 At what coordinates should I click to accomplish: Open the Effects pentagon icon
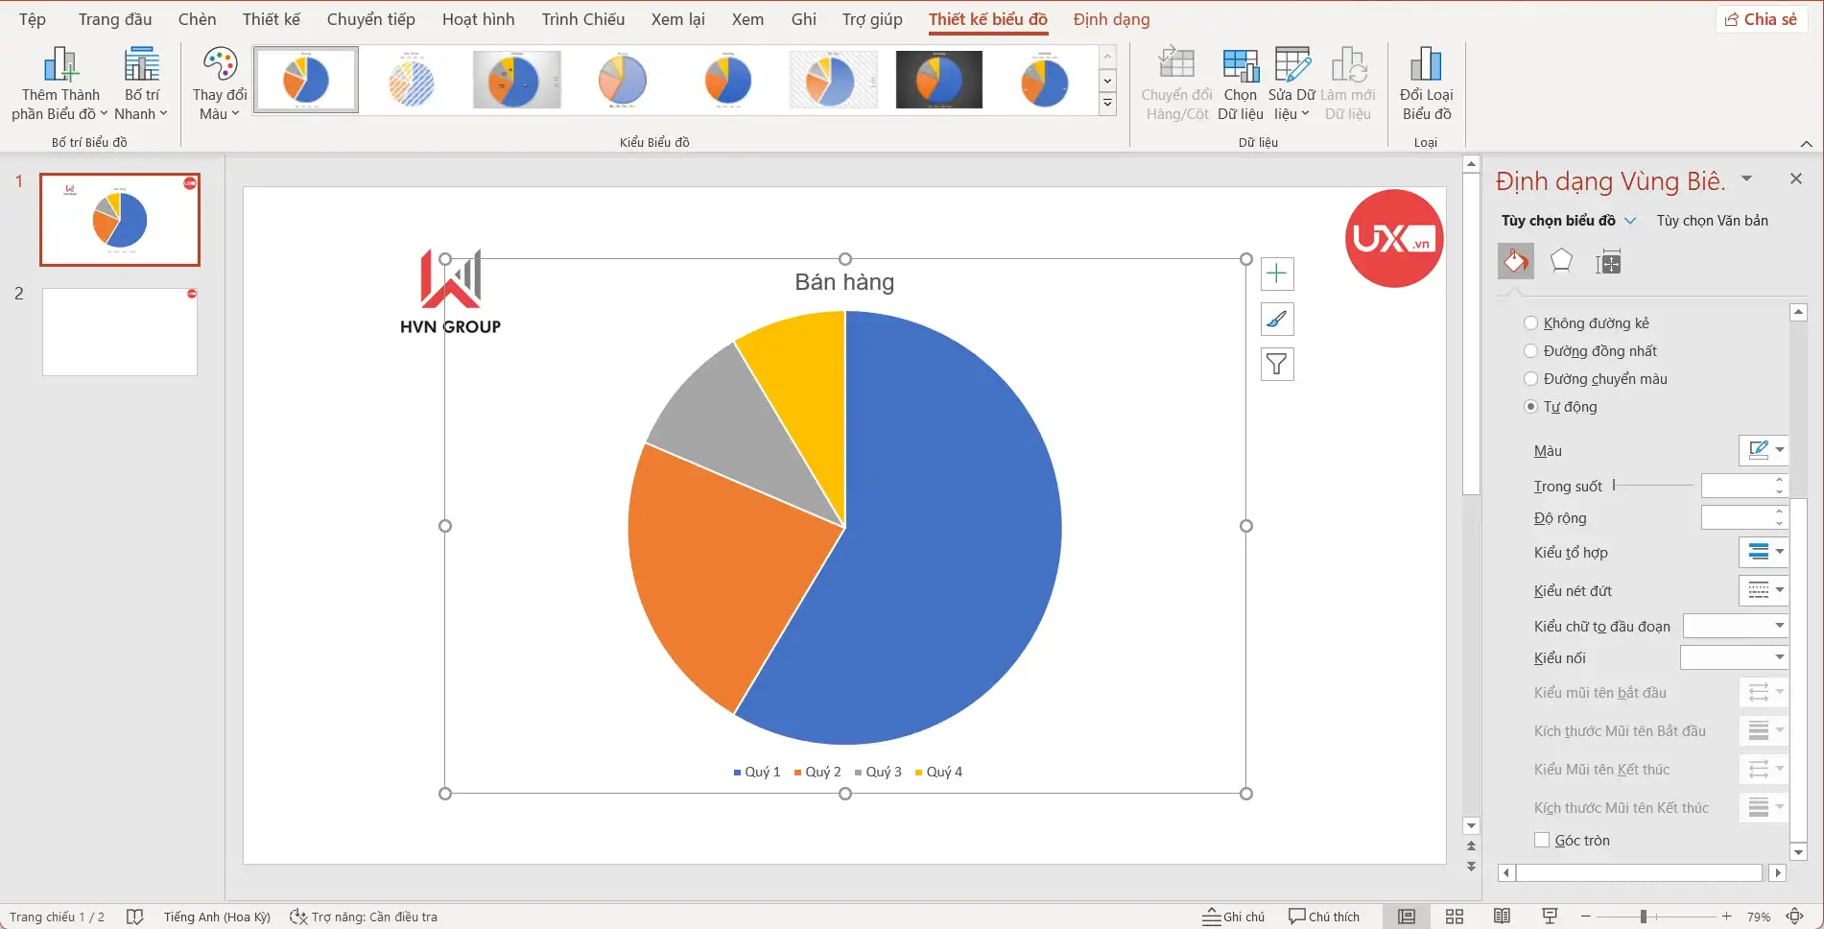tap(1561, 261)
